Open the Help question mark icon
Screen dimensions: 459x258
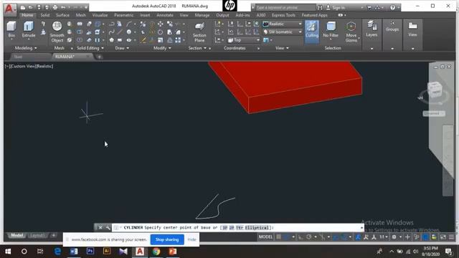pyautogui.click(x=392, y=8)
